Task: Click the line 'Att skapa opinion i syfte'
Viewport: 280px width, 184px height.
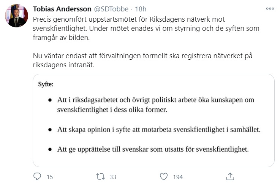Action: click(x=160, y=129)
